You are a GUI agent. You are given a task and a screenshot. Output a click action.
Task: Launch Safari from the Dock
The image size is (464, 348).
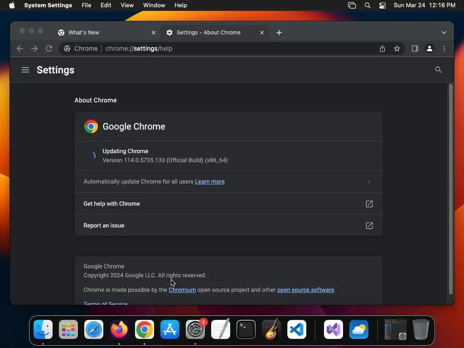(x=94, y=329)
